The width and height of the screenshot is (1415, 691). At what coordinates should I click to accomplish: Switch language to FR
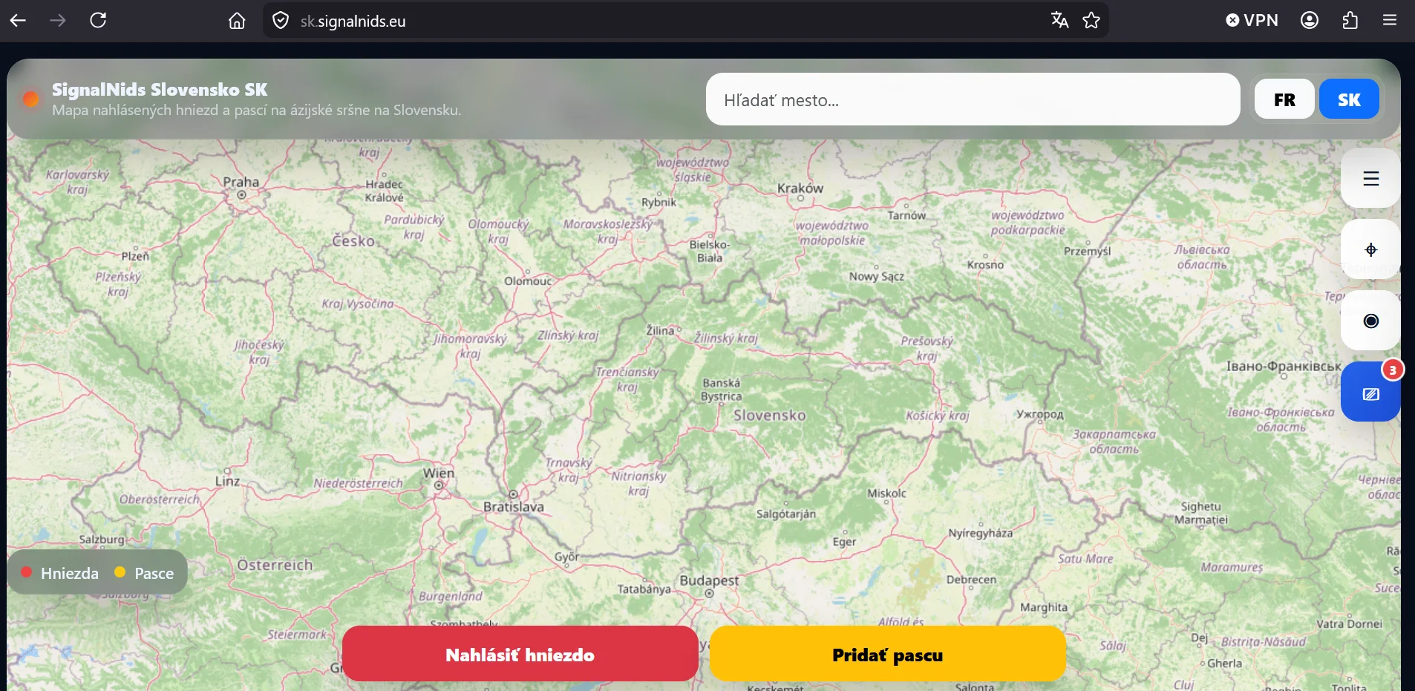pos(1284,99)
